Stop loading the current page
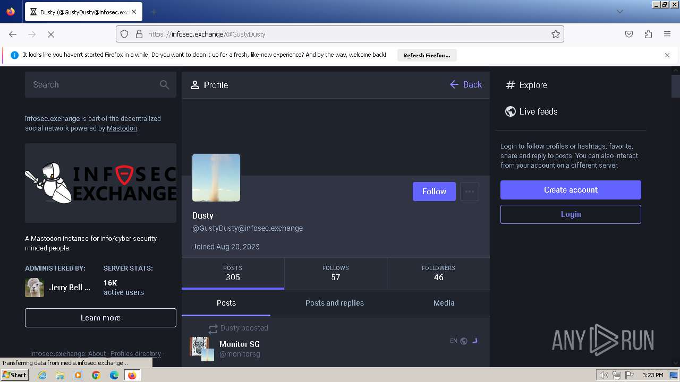680x382 pixels. (x=51, y=34)
